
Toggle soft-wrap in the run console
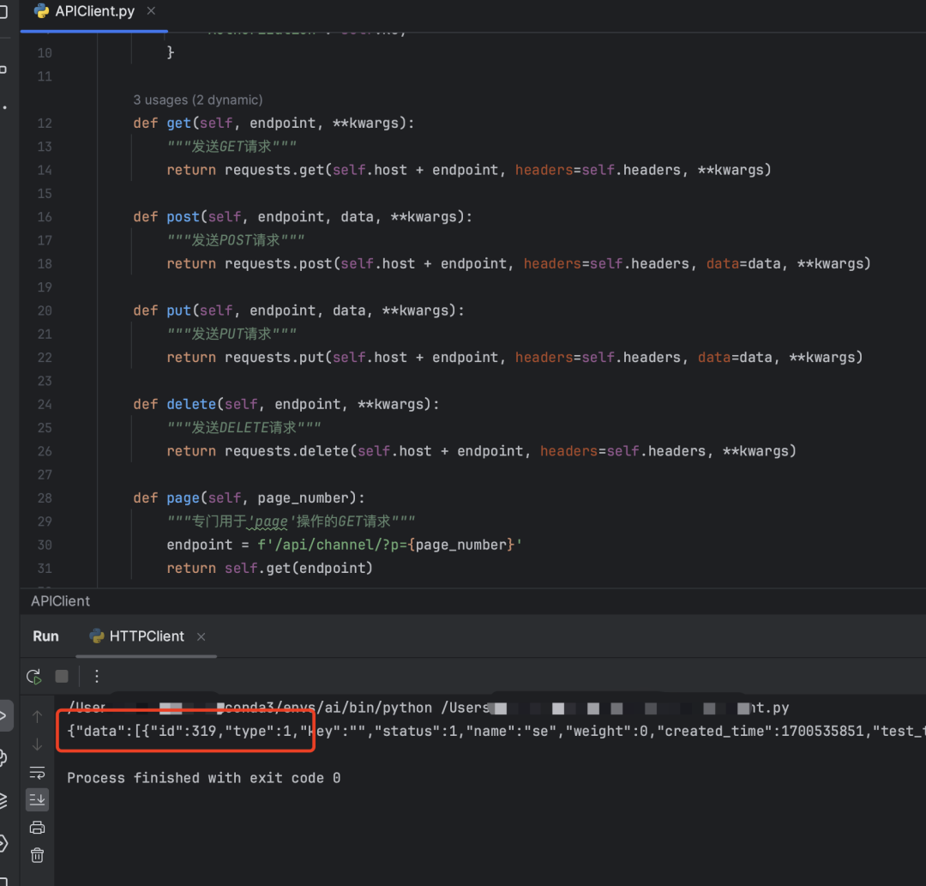tap(37, 772)
